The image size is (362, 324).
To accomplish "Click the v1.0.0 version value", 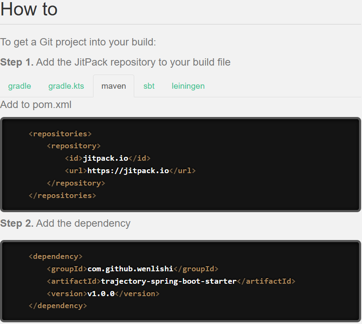I will pyautogui.click(x=101, y=294).
